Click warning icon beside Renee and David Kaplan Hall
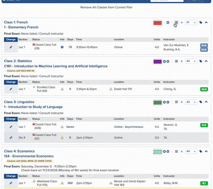Screen dimensions: 213x189 [111, 183]
